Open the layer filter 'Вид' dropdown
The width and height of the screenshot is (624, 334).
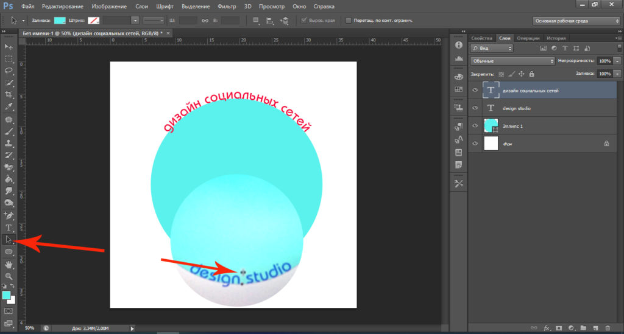pyautogui.click(x=492, y=48)
